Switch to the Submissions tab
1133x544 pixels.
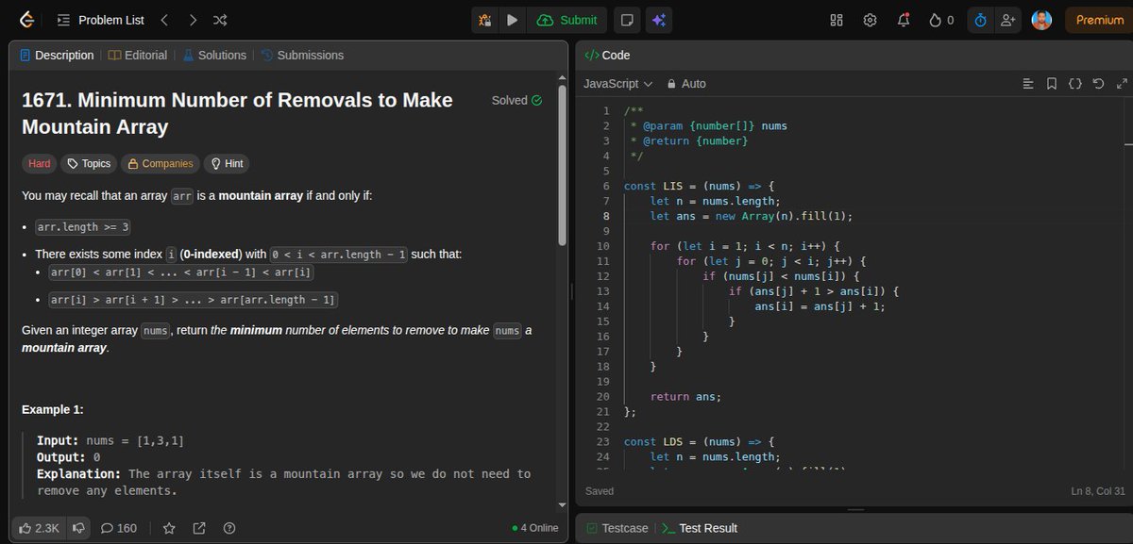[x=302, y=55]
